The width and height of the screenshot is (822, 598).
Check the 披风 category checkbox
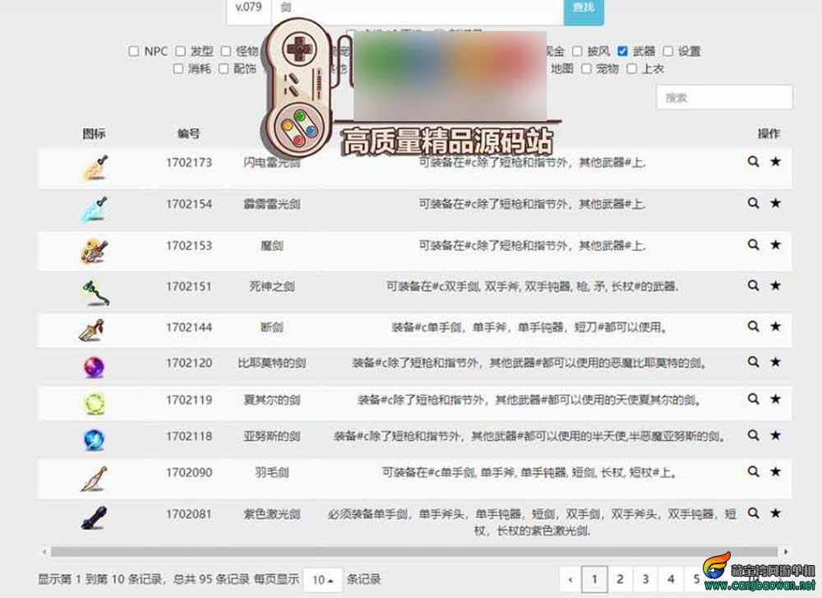[x=578, y=51]
